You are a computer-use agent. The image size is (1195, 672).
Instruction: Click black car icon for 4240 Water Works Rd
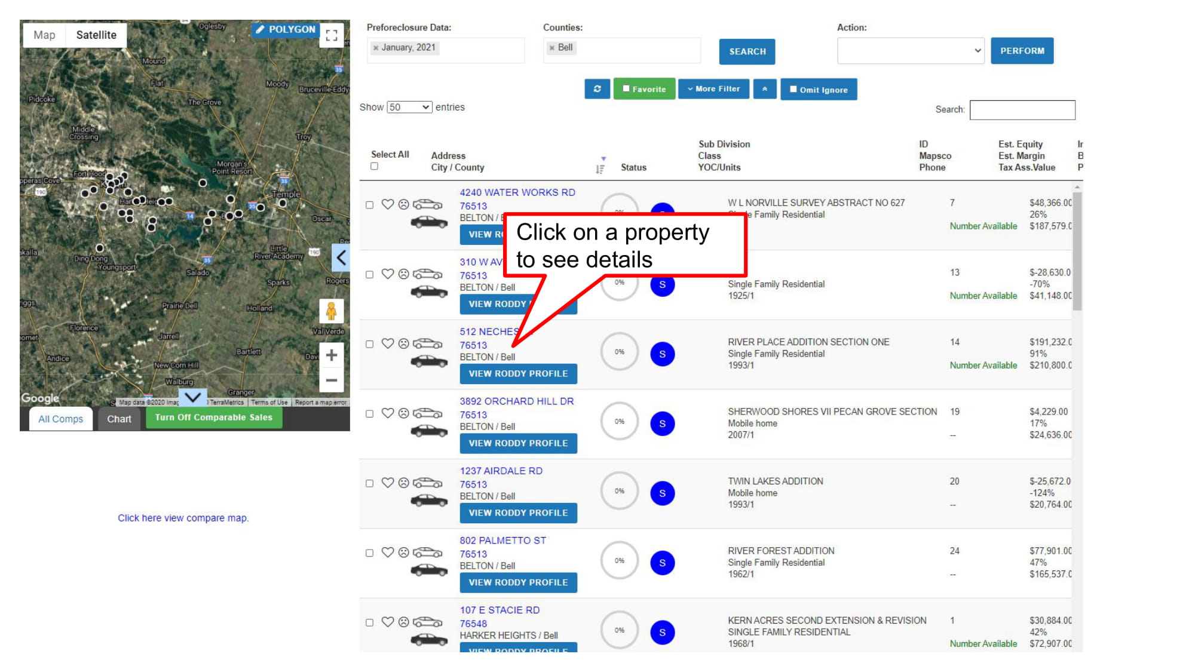(x=429, y=223)
